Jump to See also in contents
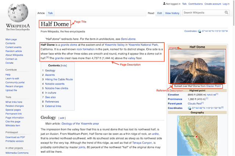 tap(50, 97)
